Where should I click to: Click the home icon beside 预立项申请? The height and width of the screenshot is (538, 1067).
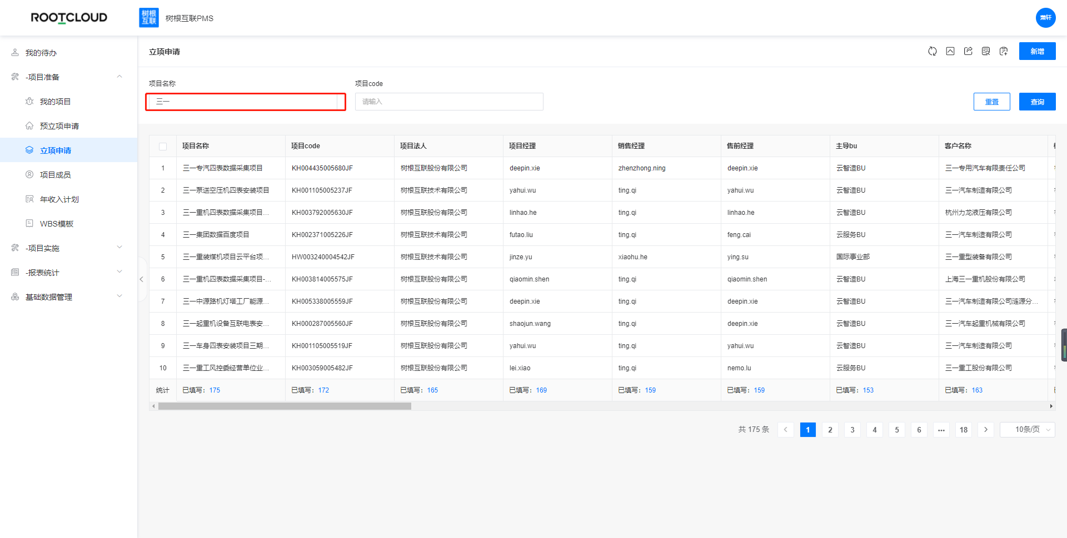[x=29, y=126]
